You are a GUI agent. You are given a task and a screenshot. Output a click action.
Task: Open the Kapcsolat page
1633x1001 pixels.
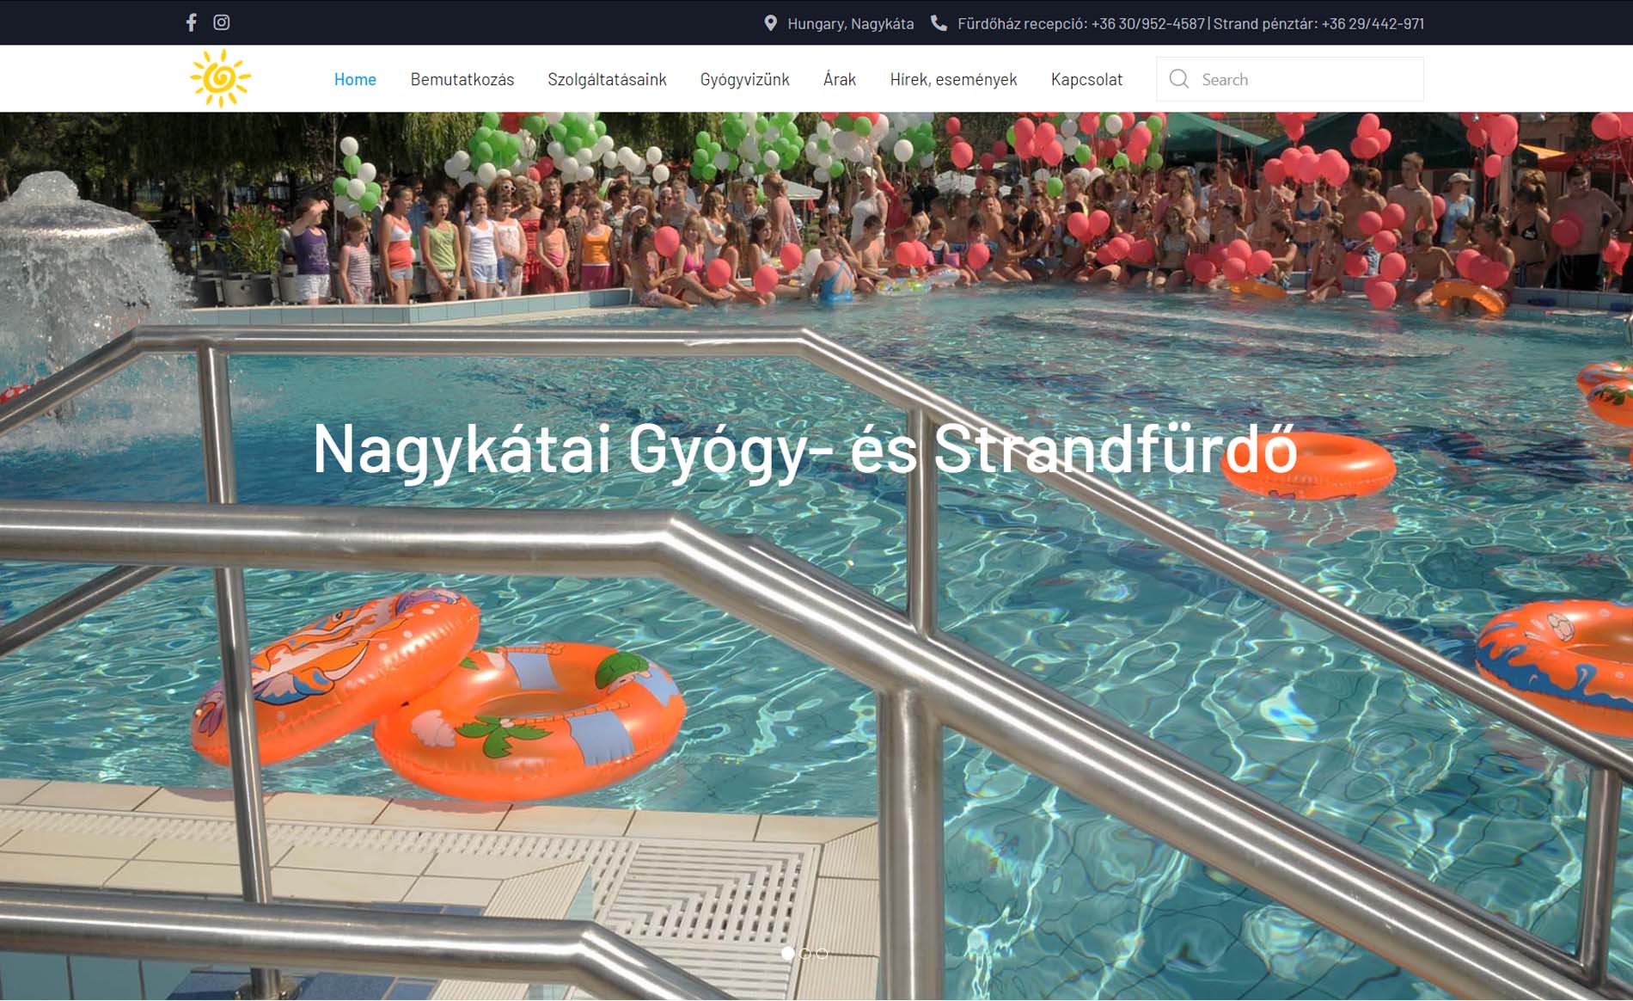coord(1086,79)
